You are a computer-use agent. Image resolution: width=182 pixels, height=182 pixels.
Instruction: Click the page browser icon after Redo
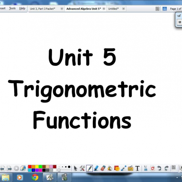(x=174, y=168)
